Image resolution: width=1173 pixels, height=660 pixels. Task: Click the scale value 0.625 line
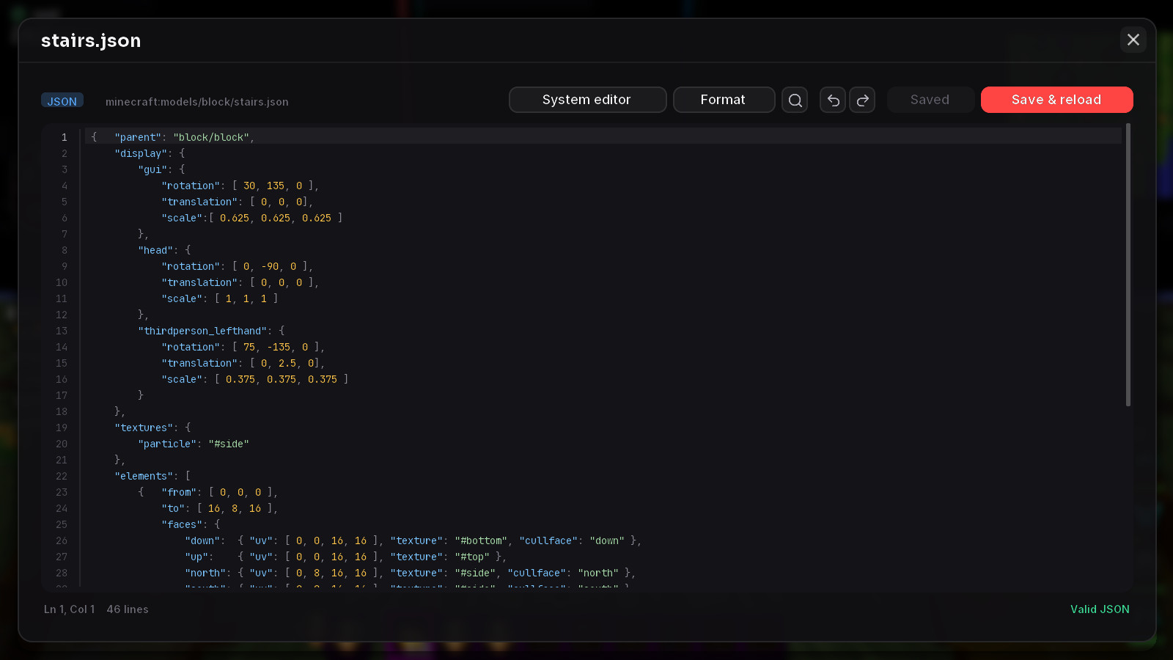[252, 218]
